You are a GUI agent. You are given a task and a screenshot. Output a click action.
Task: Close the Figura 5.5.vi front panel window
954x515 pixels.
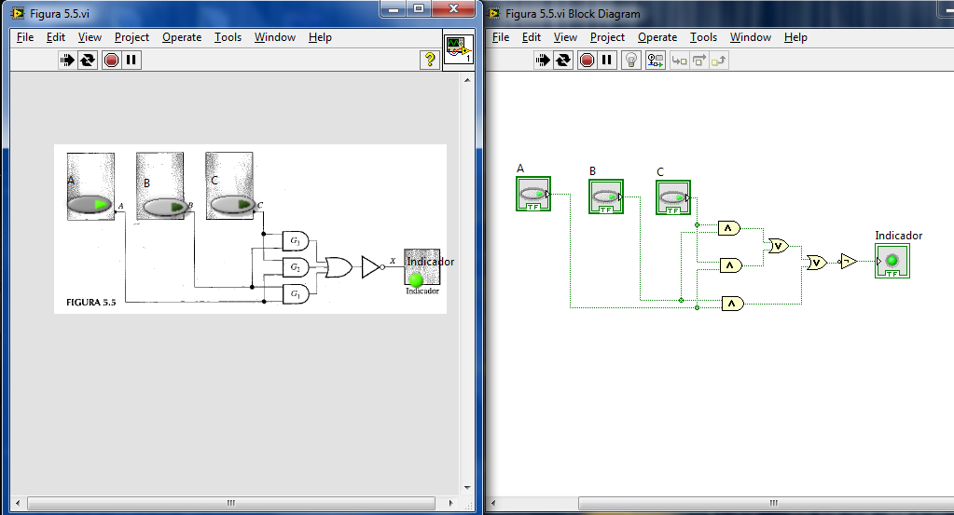coord(453,8)
